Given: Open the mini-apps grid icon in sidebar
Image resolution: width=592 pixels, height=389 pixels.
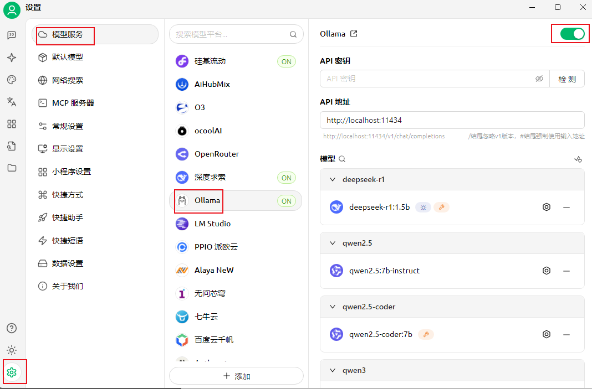Looking at the screenshot, I should tap(12, 124).
